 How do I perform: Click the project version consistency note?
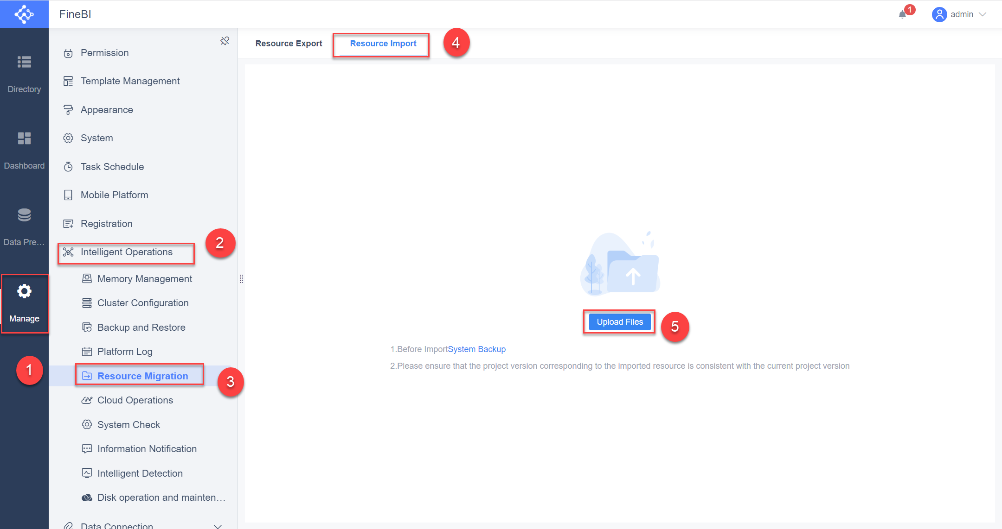[x=620, y=366]
